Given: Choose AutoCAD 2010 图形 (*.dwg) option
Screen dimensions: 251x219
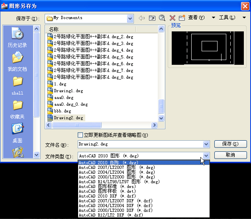Looking at the screenshot, I should pos(143,163).
